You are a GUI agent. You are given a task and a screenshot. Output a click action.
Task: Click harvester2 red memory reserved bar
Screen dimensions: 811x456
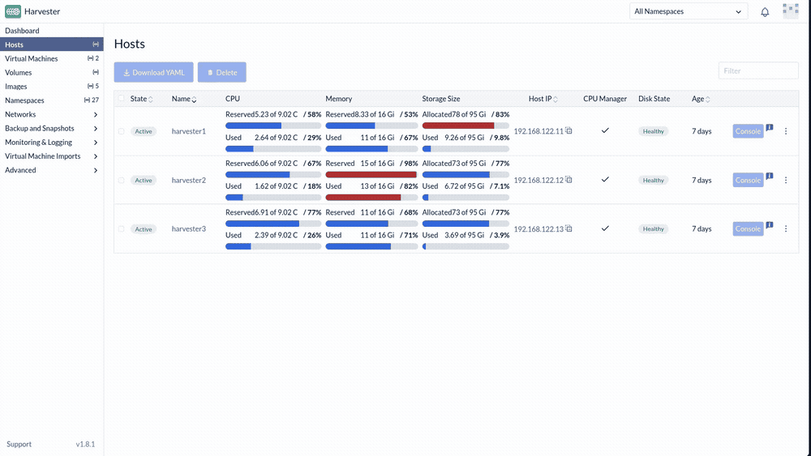(371, 175)
